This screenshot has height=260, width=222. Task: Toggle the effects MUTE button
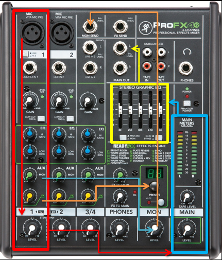tap(161, 202)
